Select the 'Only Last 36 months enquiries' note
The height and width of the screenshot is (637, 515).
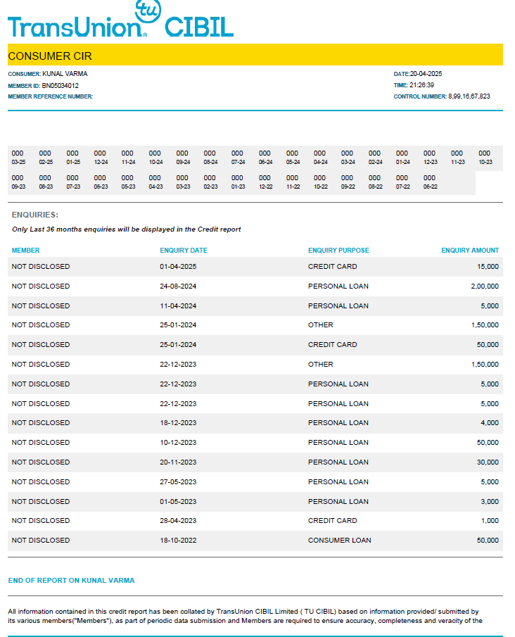pyautogui.click(x=127, y=229)
